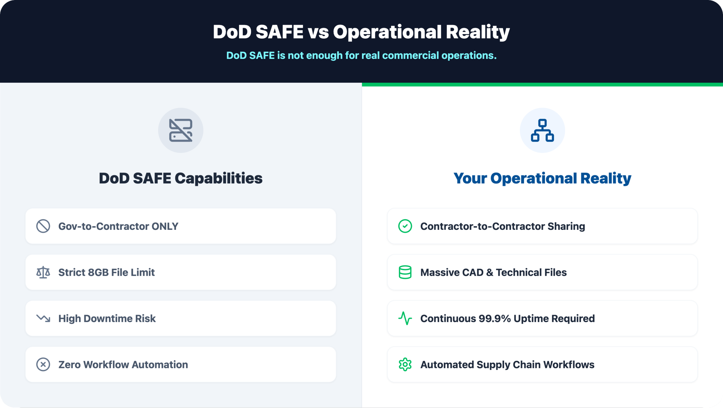Click the prohibited circle icon
723x408 pixels.
tap(43, 226)
